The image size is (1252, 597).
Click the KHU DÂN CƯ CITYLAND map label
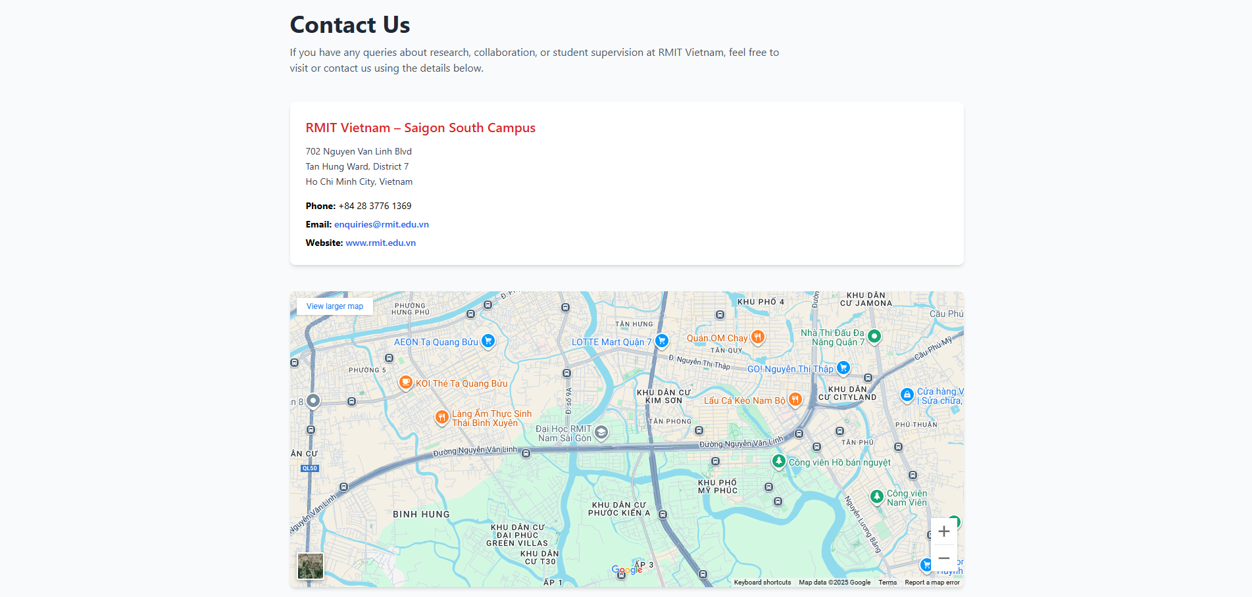coord(847,393)
